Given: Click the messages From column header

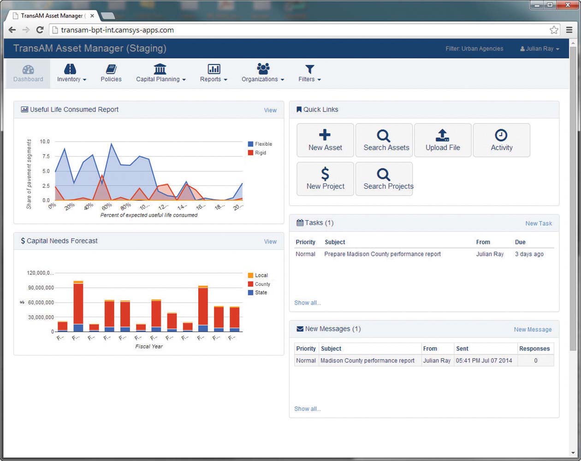Looking at the screenshot, I should click(x=430, y=349).
